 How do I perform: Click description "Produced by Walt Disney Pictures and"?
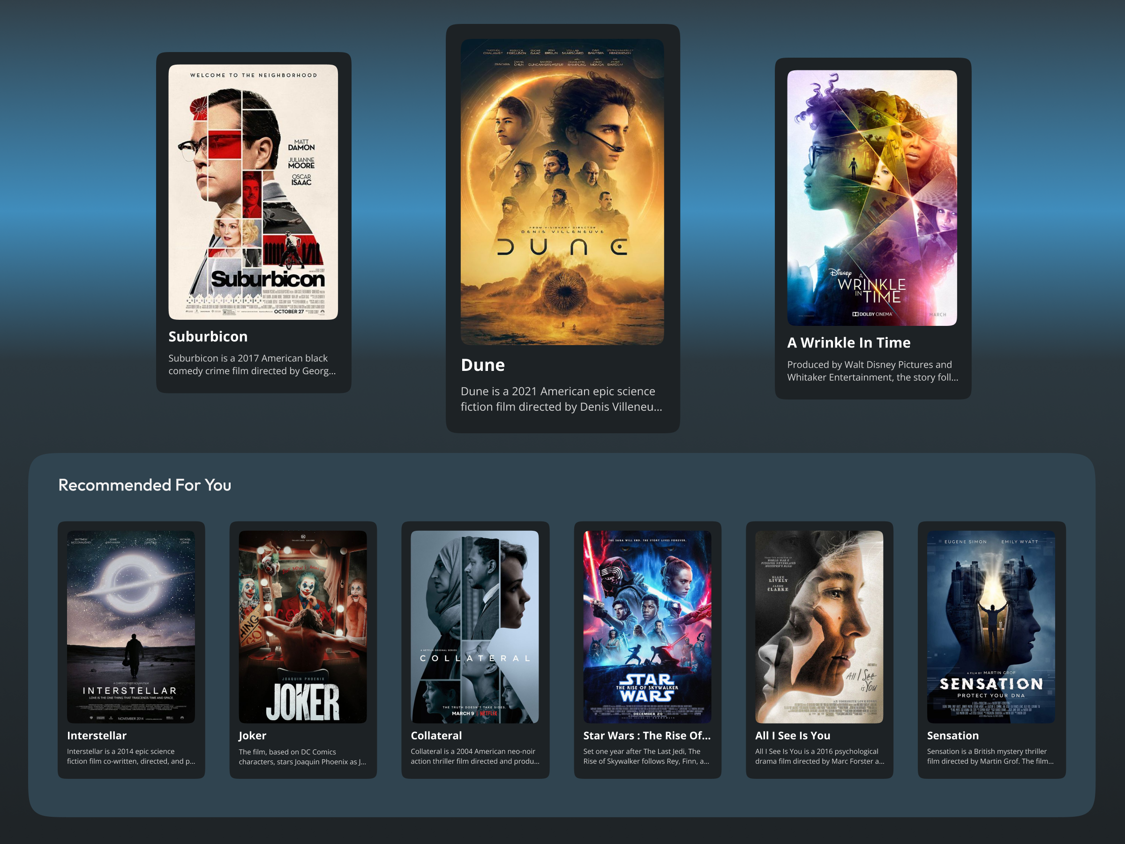(x=869, y=364)
